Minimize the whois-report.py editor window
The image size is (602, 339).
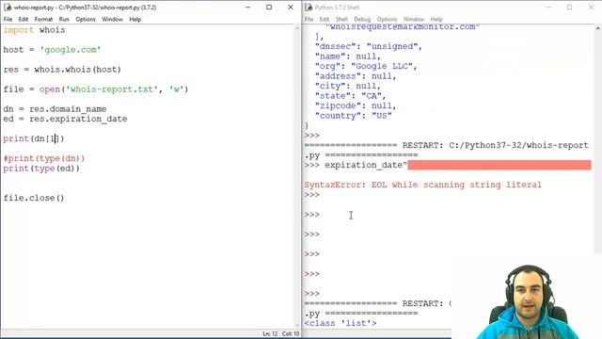(247, 8)
